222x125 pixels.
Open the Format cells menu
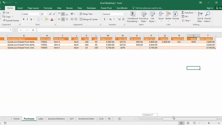[176, 17]
